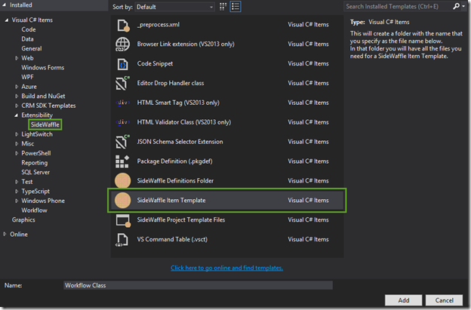Collapse the Visual C# Items node
Screen dimensions: 471x310
(x=7, y=20)
